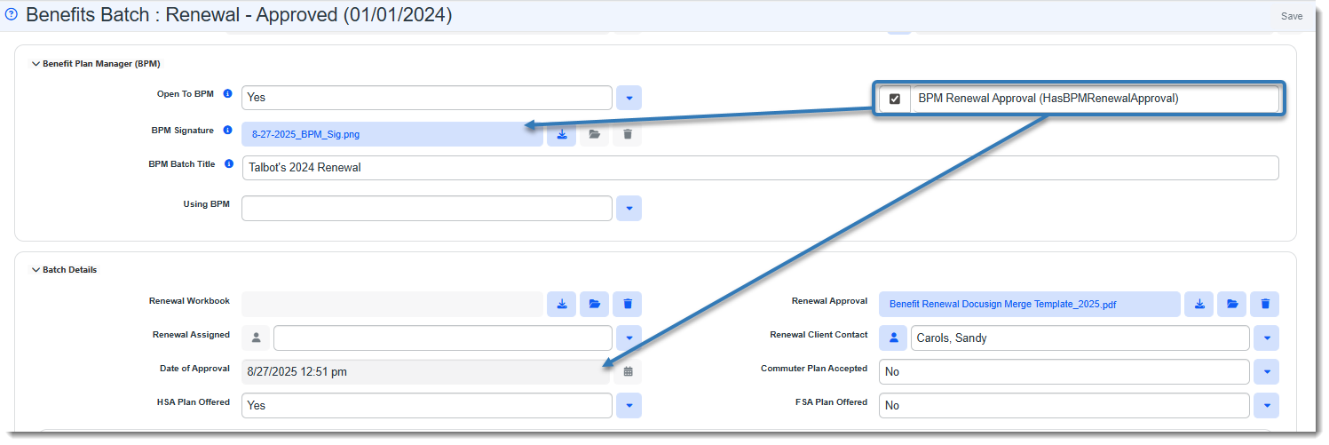The image size is (1329, 445).
Task: Click the Renewal Client Contact person icon
Action: [893, 338]
